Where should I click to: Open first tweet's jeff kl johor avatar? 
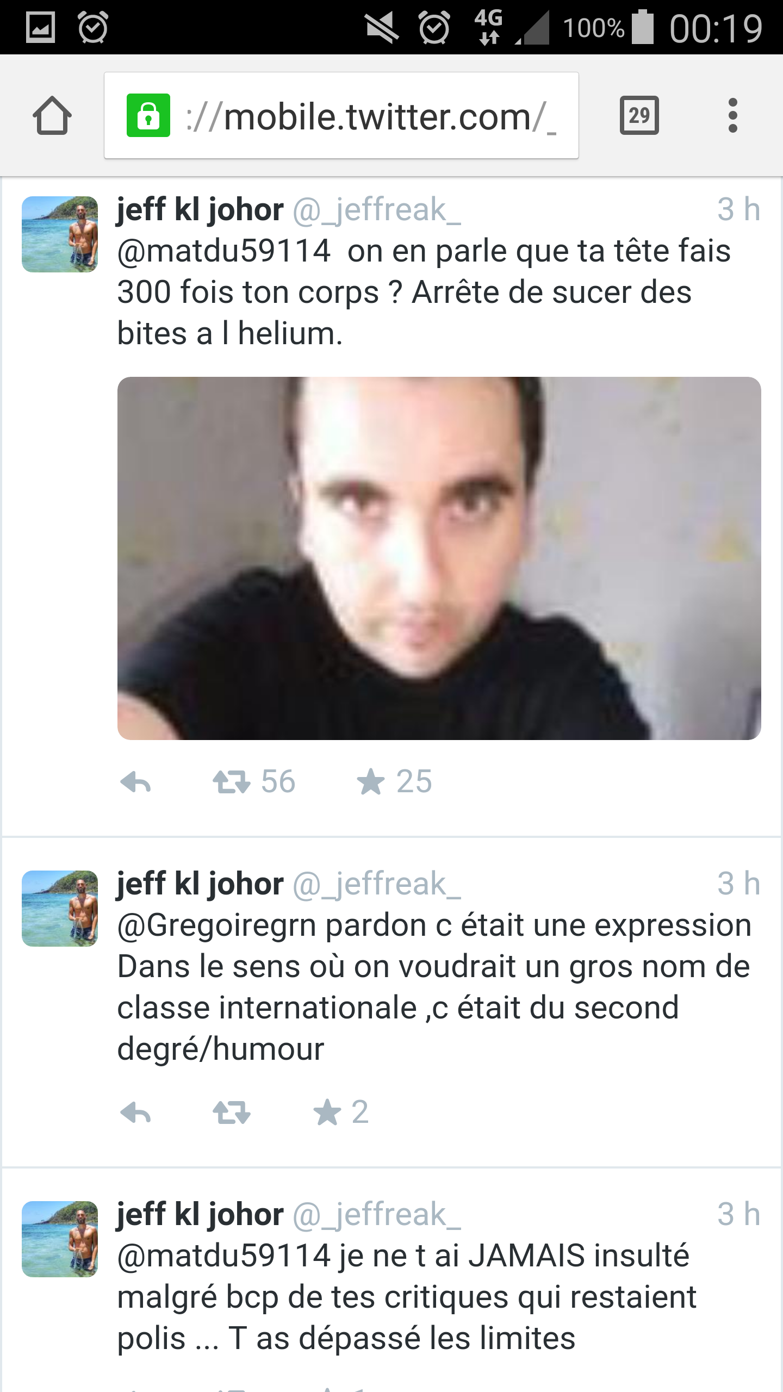pos(60,234)
